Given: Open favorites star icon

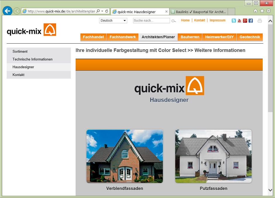Looking at the screenshot, I should point(262,11).
